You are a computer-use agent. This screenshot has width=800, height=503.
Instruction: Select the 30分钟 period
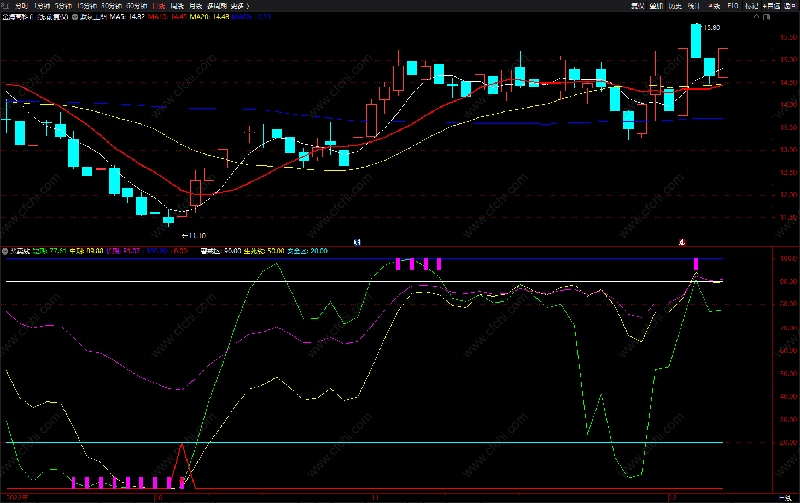[112, 5]
